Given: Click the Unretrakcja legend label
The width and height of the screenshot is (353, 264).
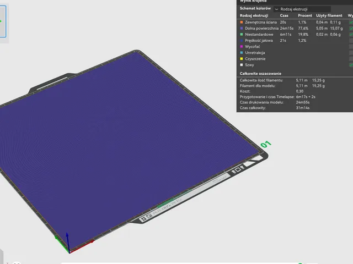Looking at the screenshot, I should coord(255,53).
